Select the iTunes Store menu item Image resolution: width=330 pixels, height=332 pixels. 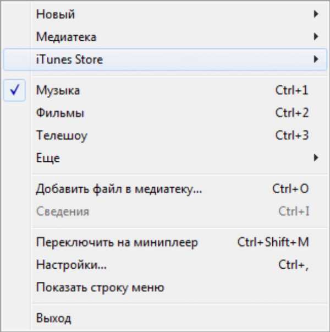[69, 59]
